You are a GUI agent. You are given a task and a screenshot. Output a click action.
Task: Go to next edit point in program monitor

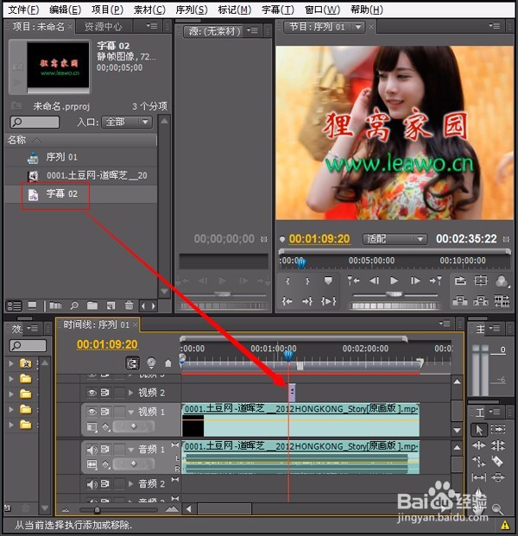436,281
